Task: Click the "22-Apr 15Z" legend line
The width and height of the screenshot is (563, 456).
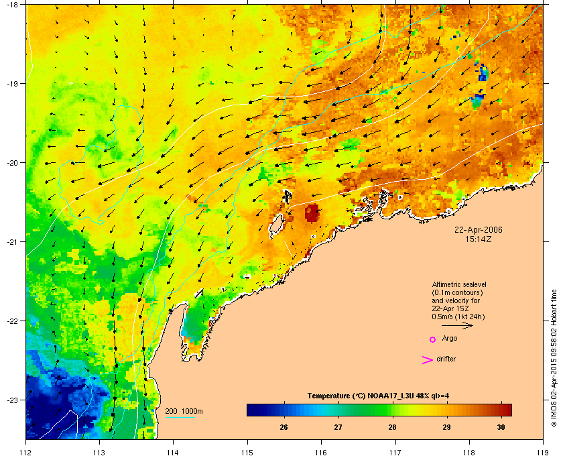Action: (450, 308)
